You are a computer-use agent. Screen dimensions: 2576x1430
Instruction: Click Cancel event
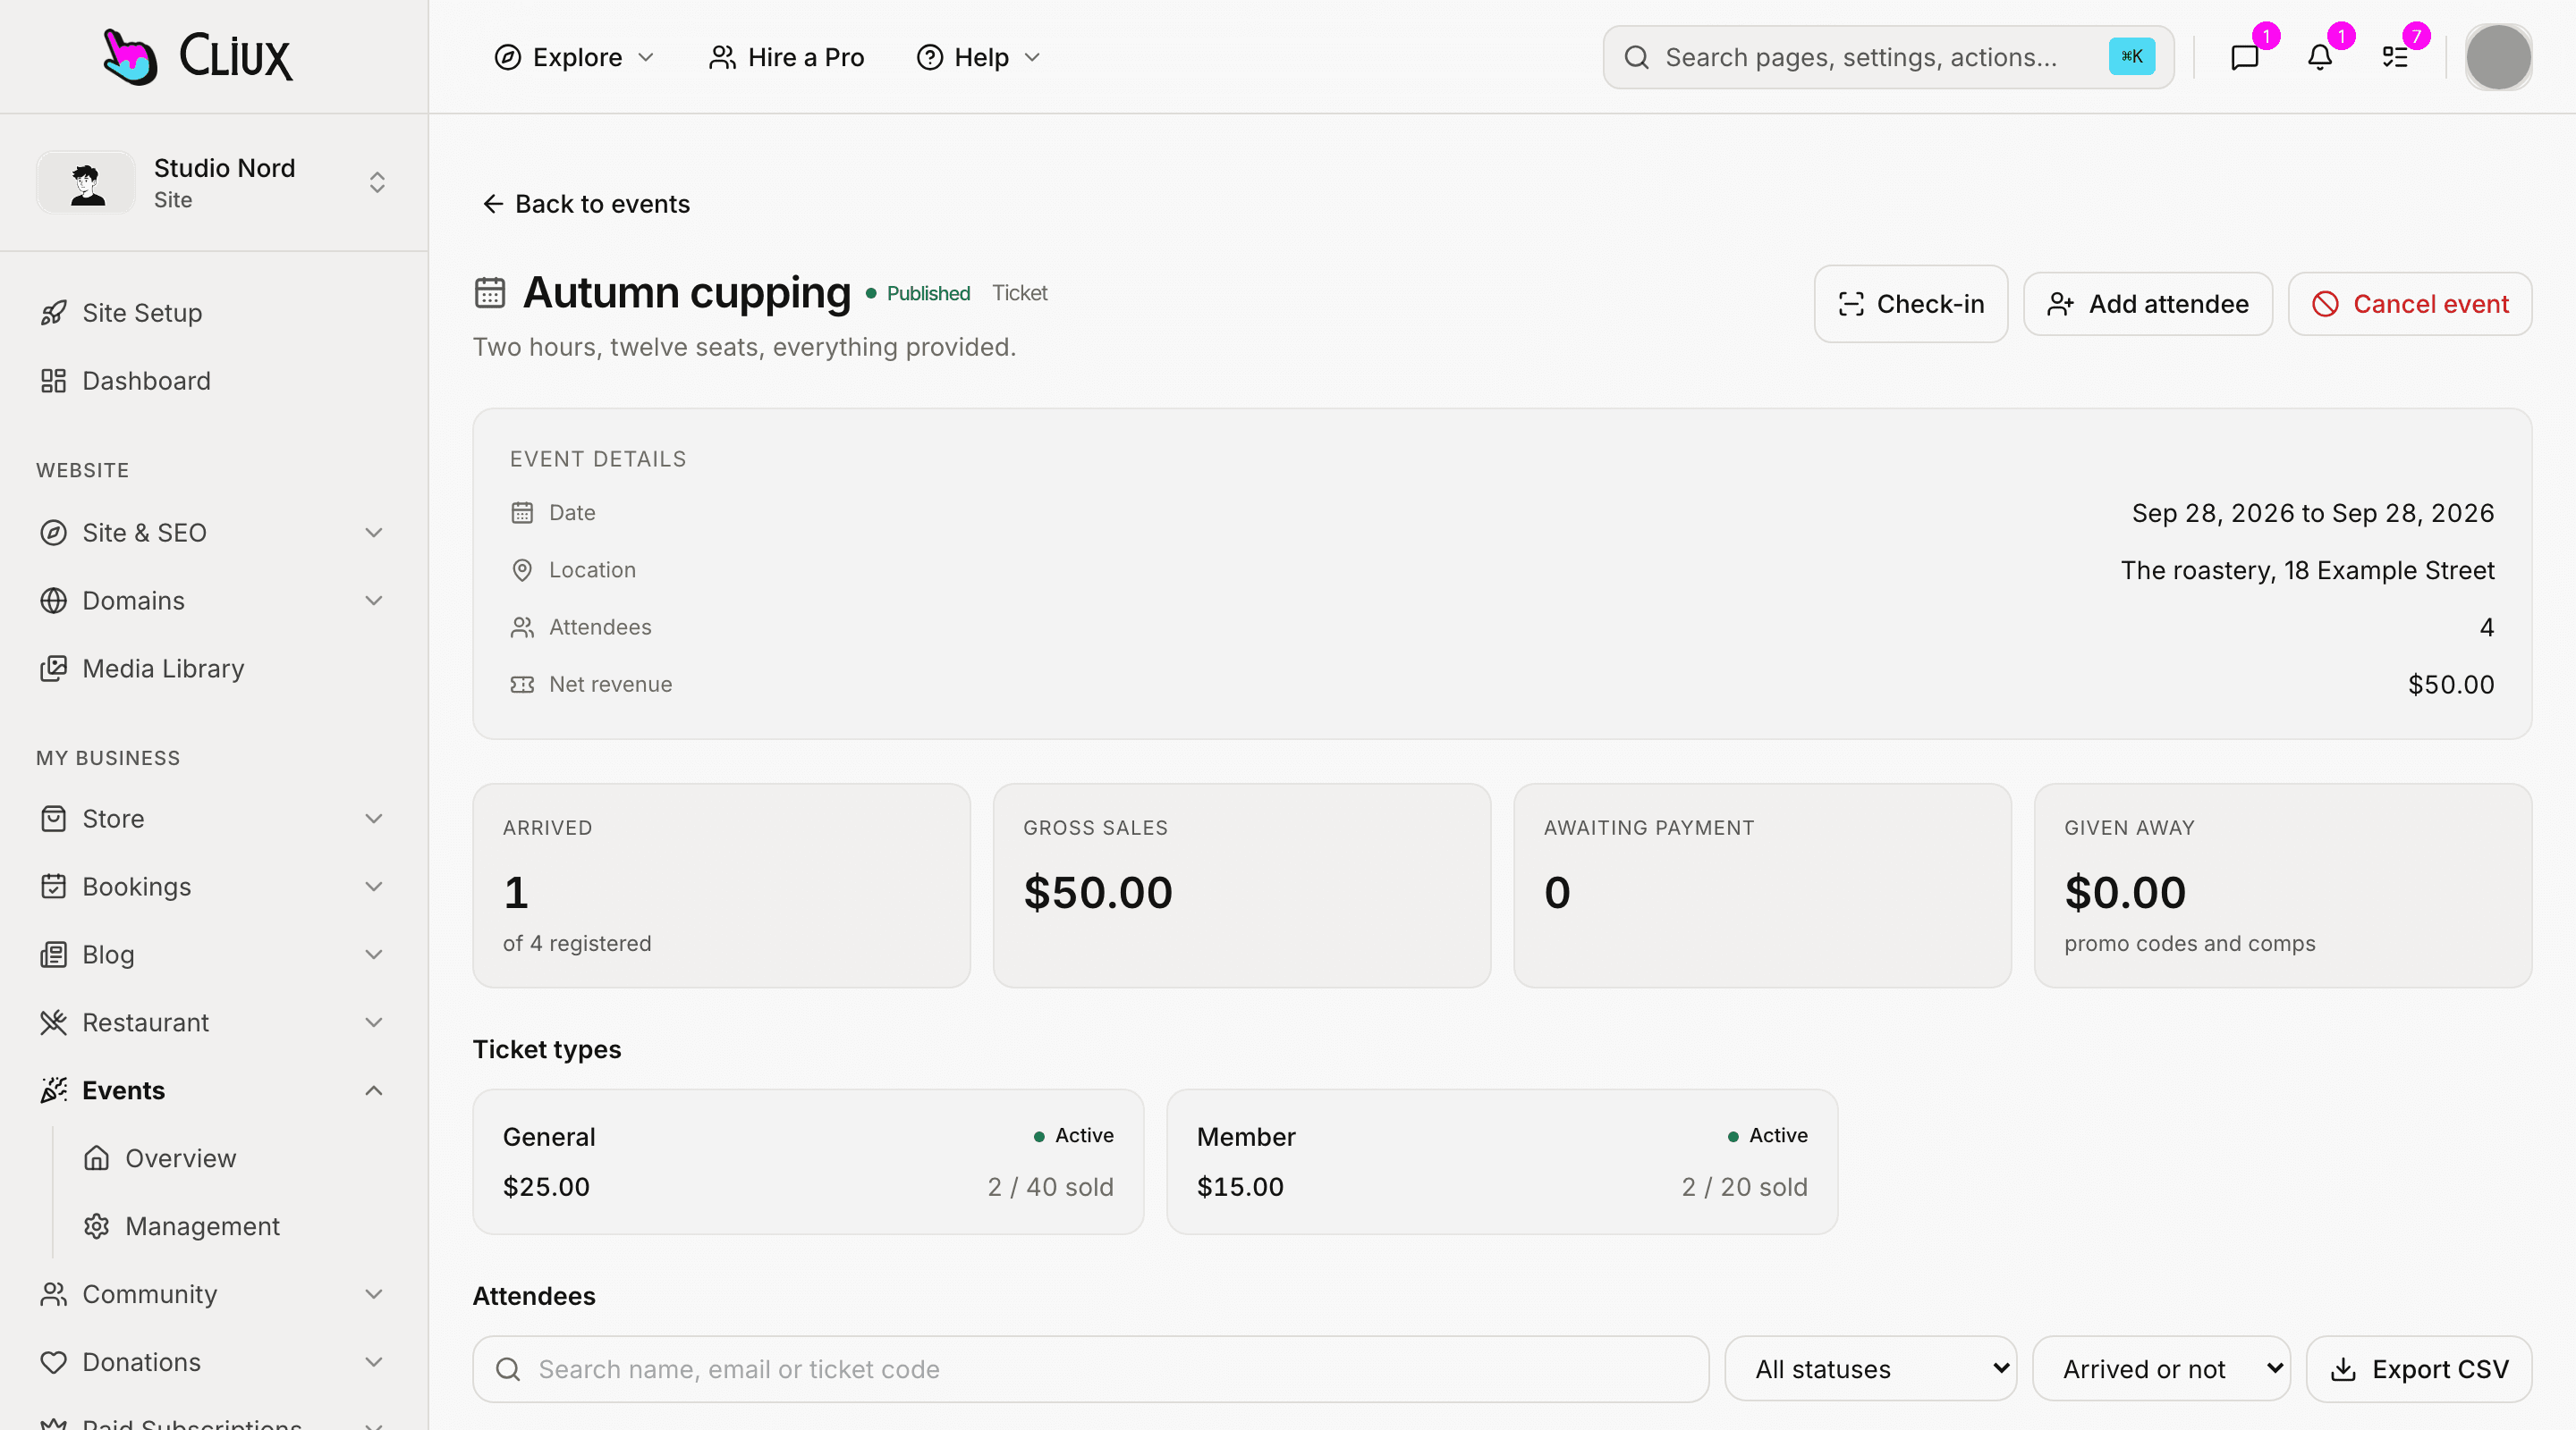point(2410,304)
